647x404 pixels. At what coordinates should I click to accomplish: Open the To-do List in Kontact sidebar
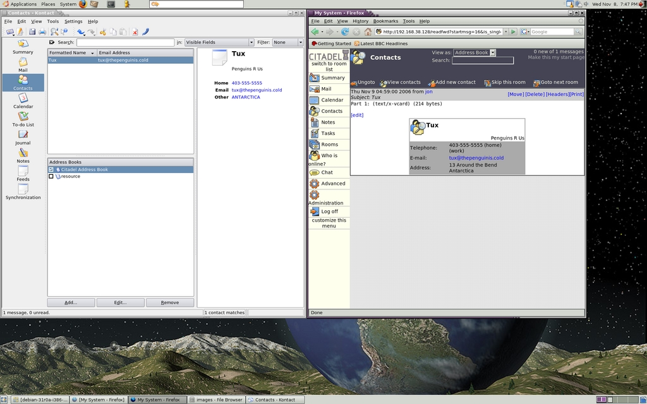(x=23, y=119)
